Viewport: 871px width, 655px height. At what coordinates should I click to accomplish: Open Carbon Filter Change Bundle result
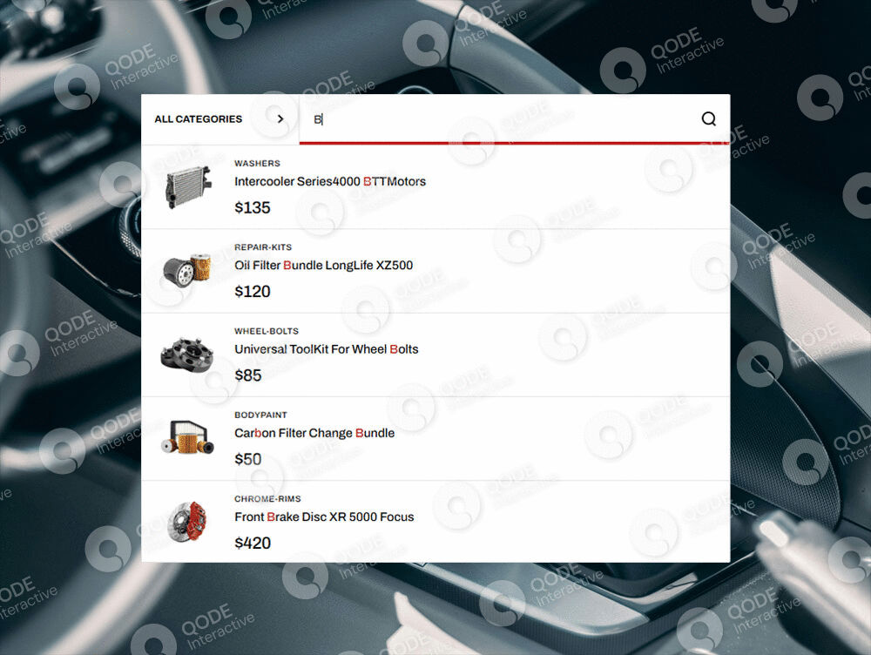coord(314,433)
